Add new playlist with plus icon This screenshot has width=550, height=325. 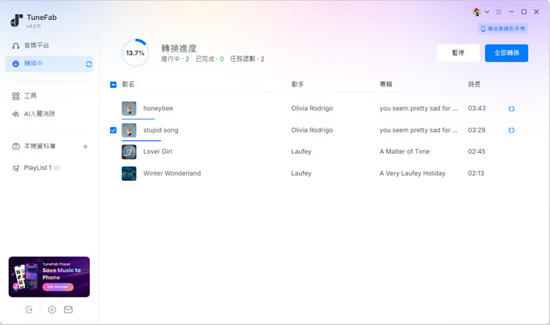click(85, 146)
